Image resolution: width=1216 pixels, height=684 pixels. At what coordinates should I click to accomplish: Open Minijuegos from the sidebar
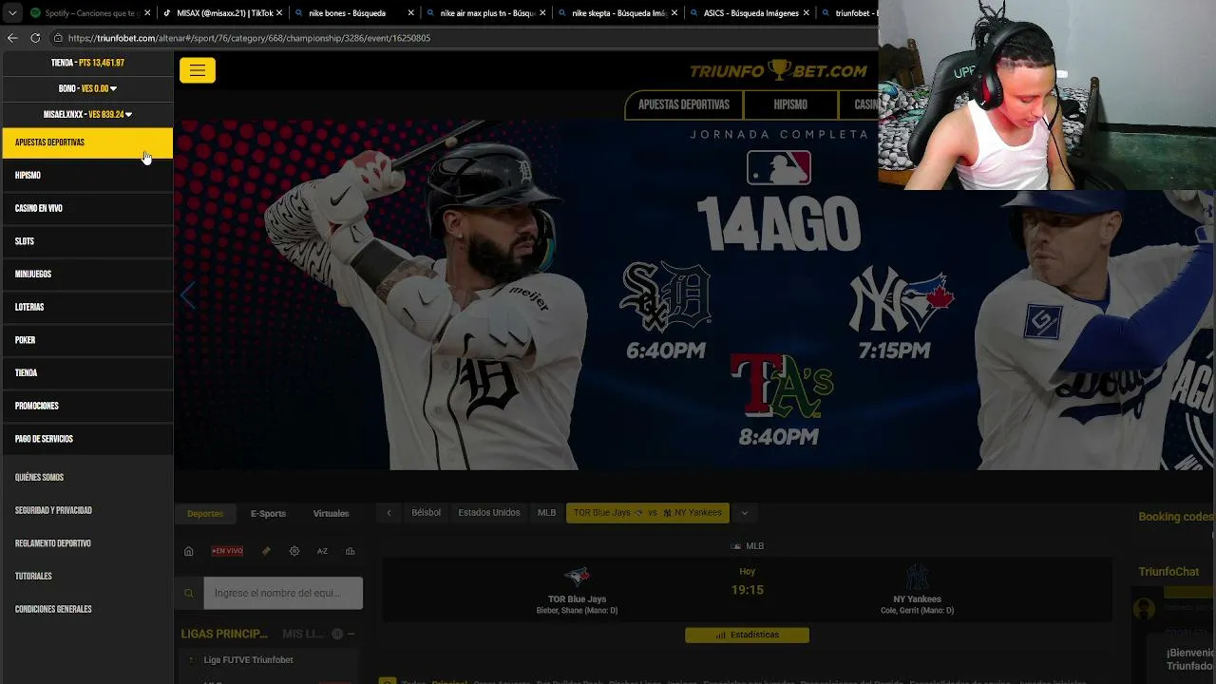(87, 274)
